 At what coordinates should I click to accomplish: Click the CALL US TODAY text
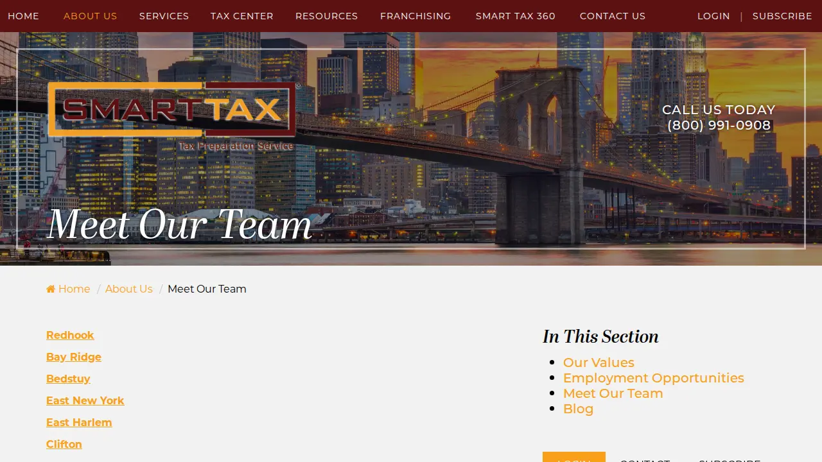point(719,110)
